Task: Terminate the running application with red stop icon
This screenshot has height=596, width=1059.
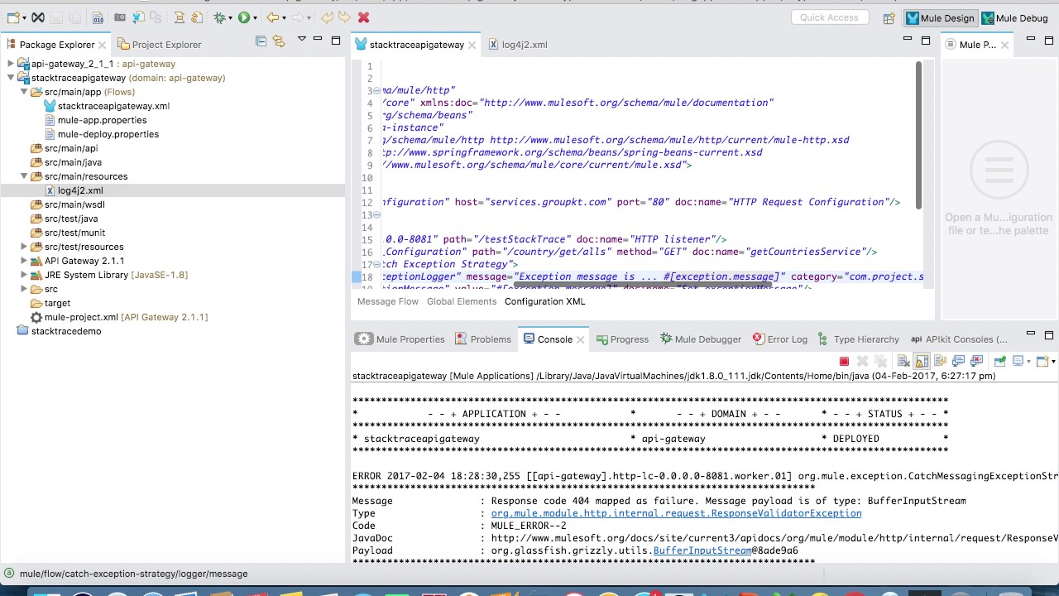Action: [844, 361]
